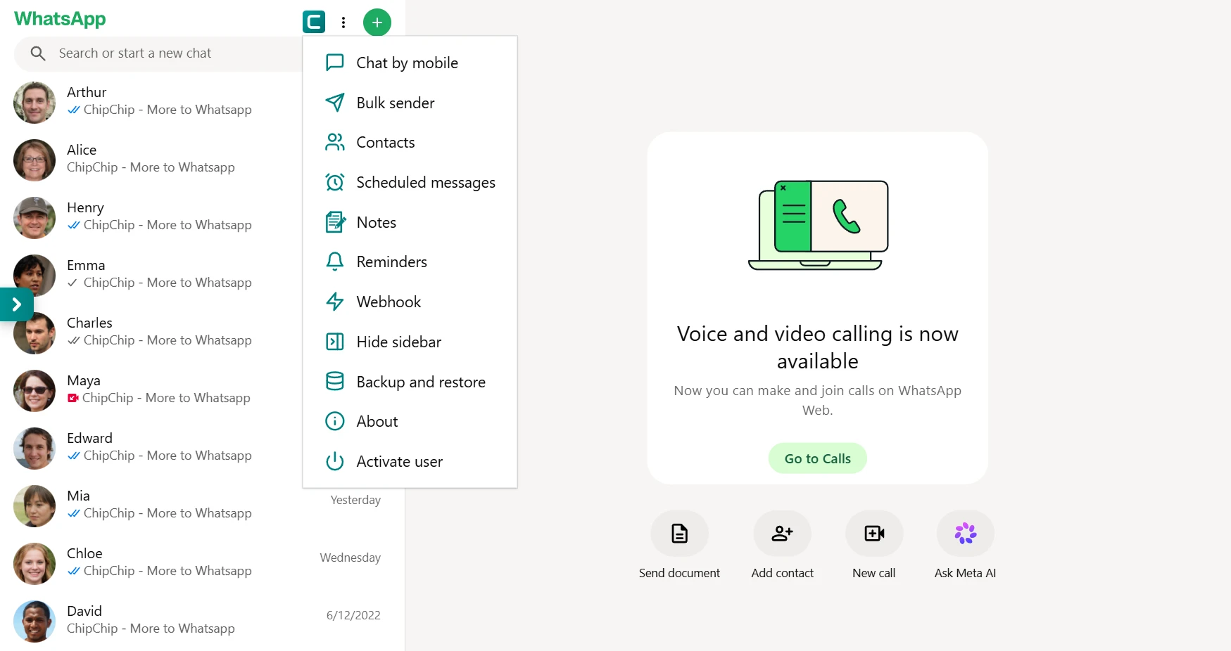Viewport: 1231px width, 651px height.
Task: Open Alice's conversation
Action: [151, 160]
